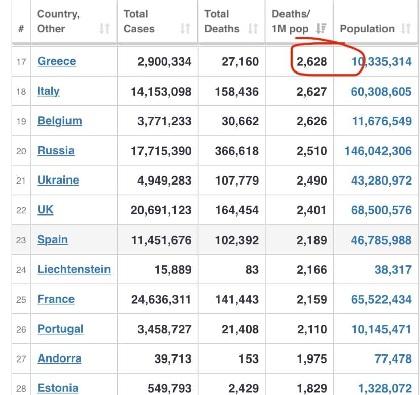Open the Portugal country link
The image size is (420, 395).
pos(60,329)
